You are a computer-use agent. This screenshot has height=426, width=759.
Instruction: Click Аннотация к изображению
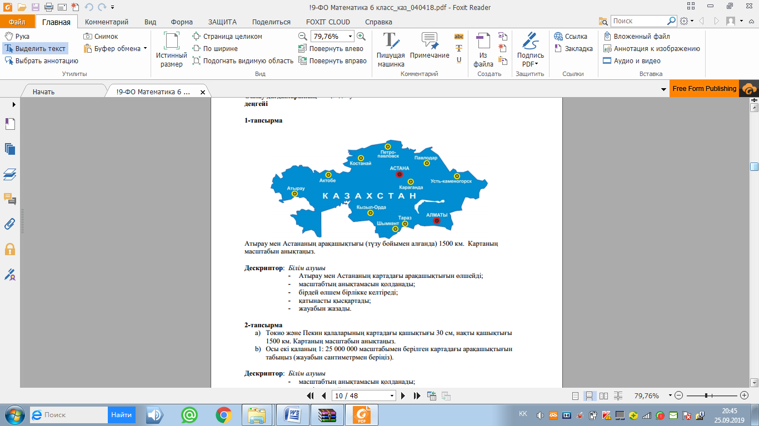[x=652, y=49]
